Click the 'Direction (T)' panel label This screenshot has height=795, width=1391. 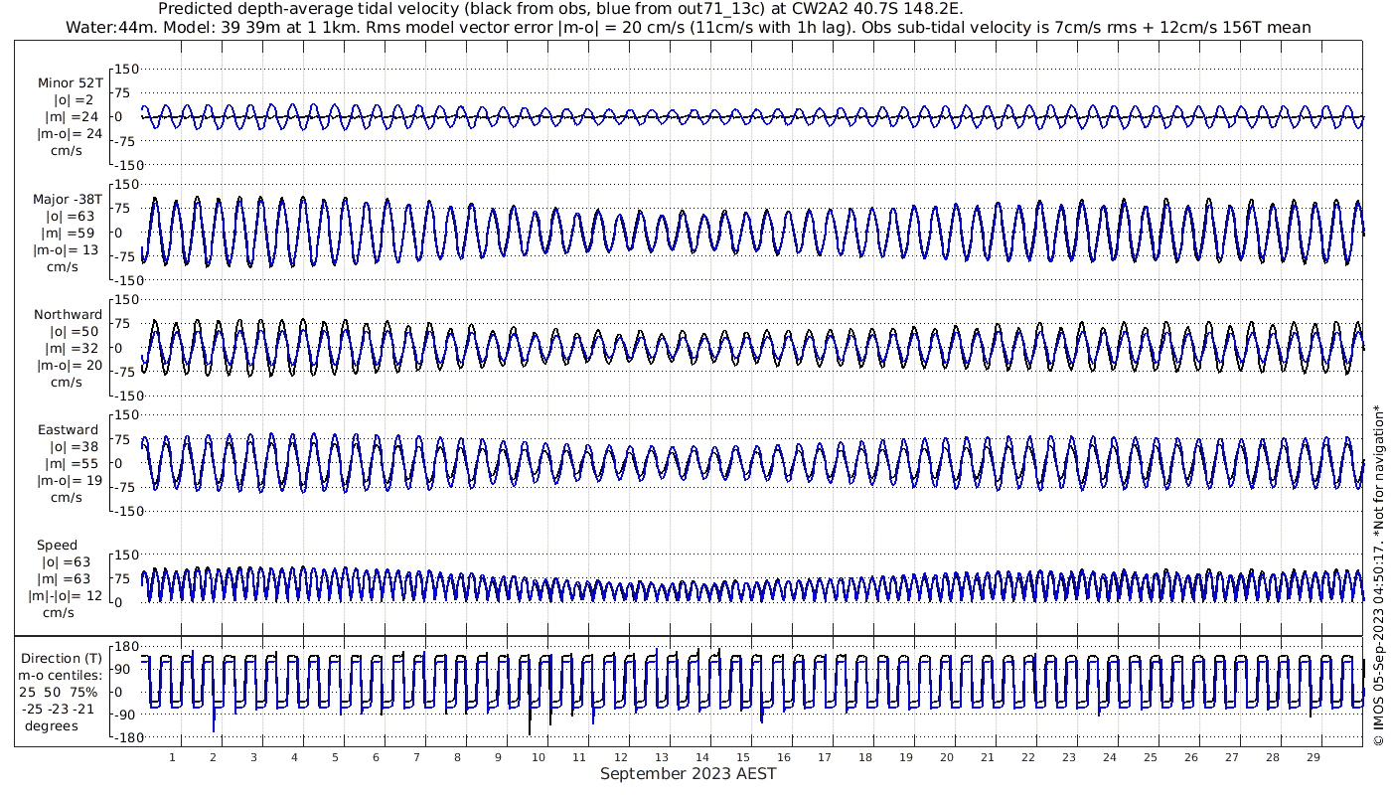pos(62,658)
